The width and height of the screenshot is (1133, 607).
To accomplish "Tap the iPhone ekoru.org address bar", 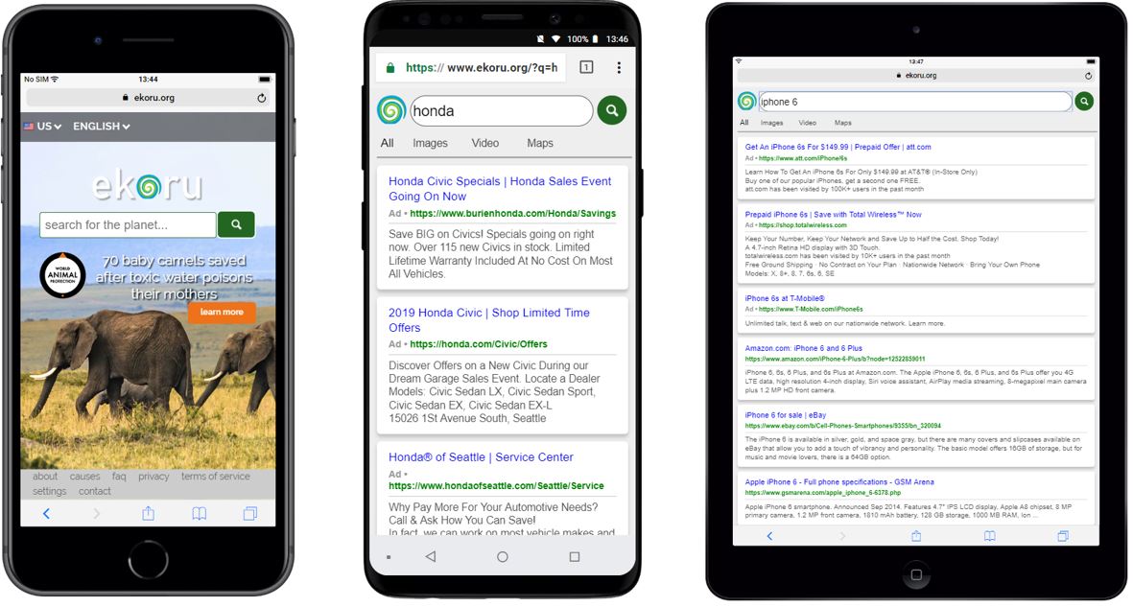I will tap(148, 98).
